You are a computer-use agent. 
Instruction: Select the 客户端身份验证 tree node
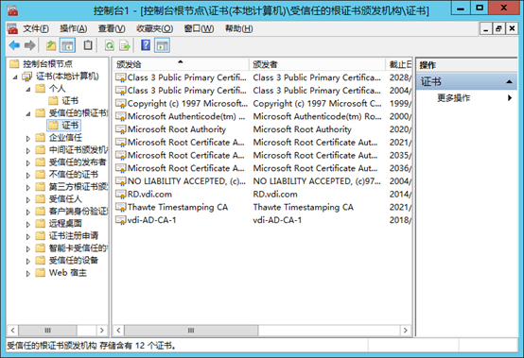[79, 212]
